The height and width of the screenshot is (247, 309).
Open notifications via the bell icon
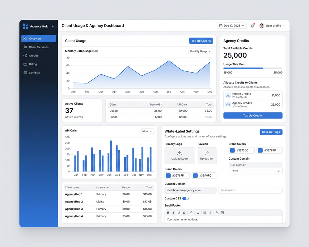point(252,26)
